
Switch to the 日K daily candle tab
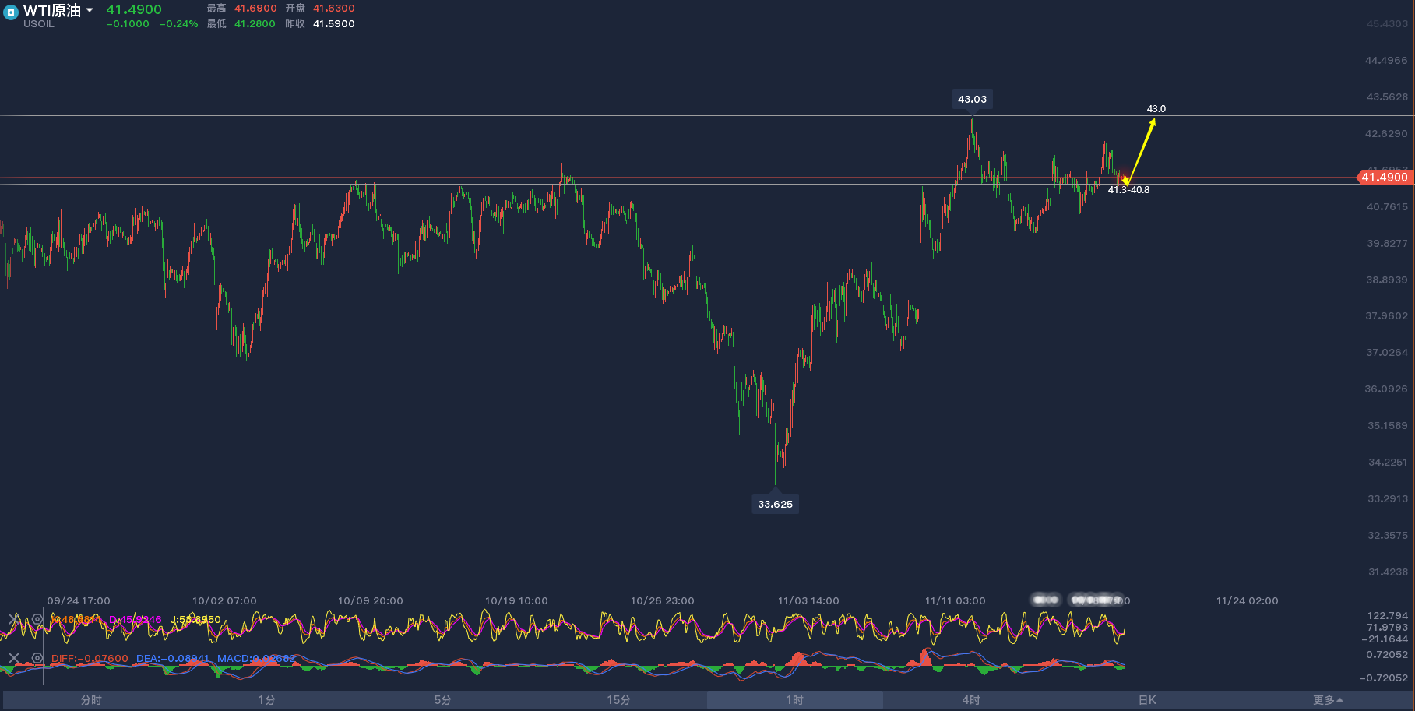(1147, 700)
